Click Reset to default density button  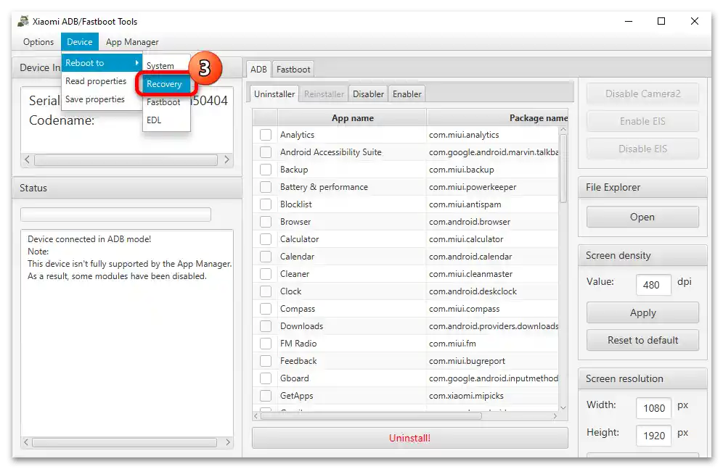[x=642, y=340]
